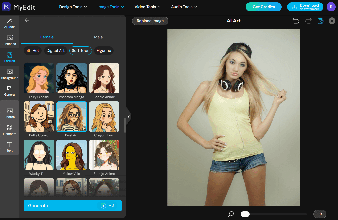Open the AI Tools panel

[10, 23]
